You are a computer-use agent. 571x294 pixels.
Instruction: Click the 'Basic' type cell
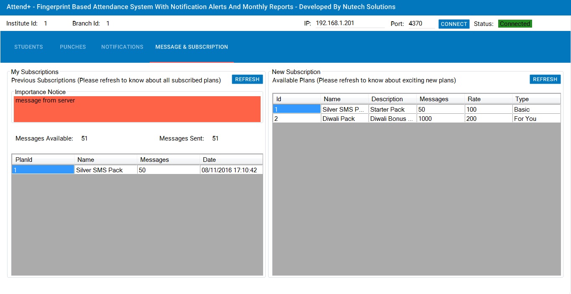[x=536, y=109]
